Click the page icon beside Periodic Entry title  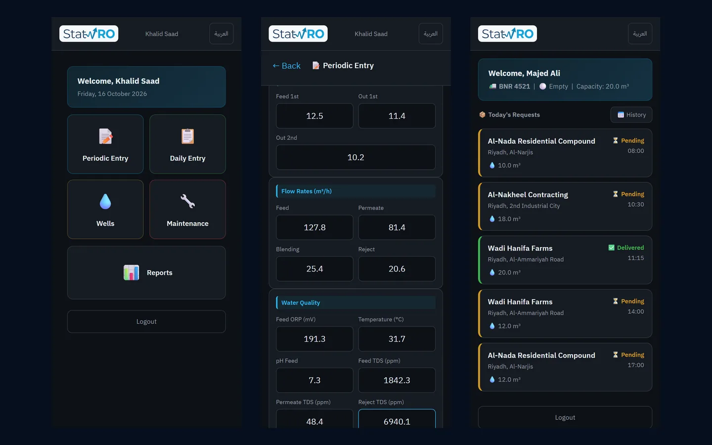pos(315,66)
